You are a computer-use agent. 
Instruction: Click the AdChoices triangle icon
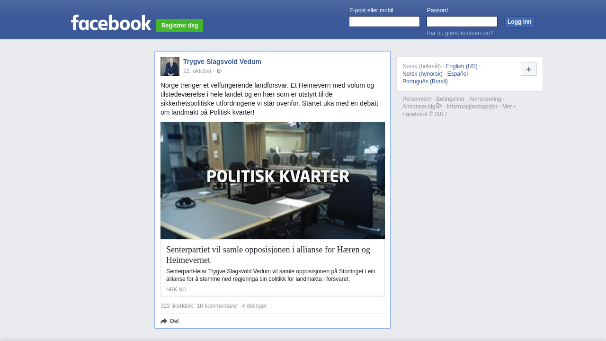coord(439,106)
